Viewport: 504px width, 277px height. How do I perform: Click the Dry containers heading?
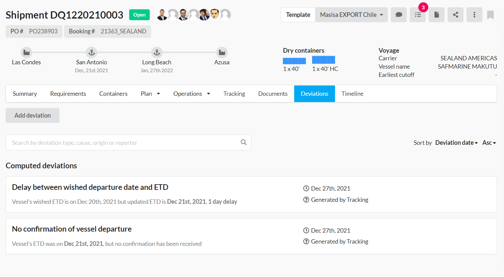303,50
